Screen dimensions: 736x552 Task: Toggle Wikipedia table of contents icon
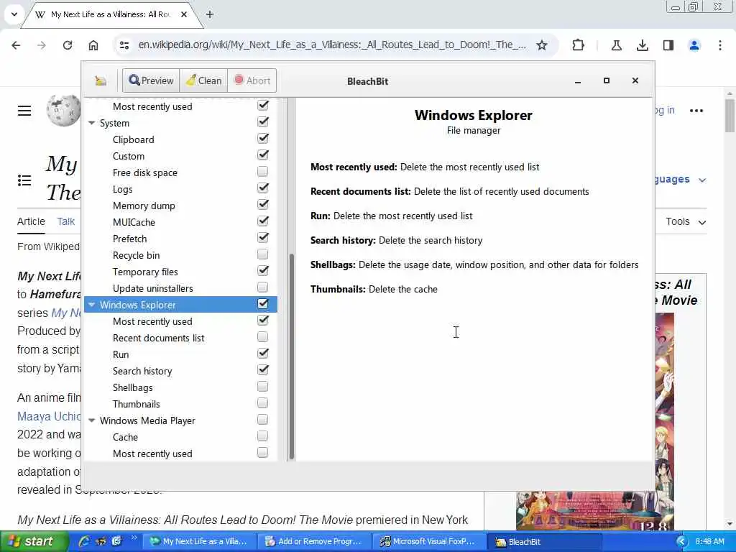click(24, 180)
